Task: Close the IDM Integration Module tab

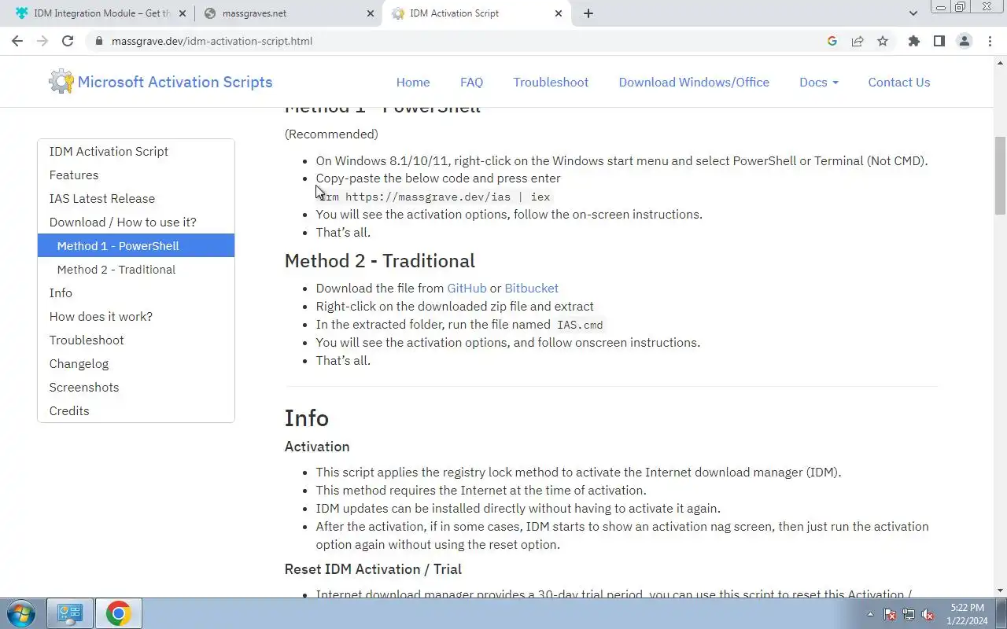Action: pyautogui.click(x=183, y=13)
